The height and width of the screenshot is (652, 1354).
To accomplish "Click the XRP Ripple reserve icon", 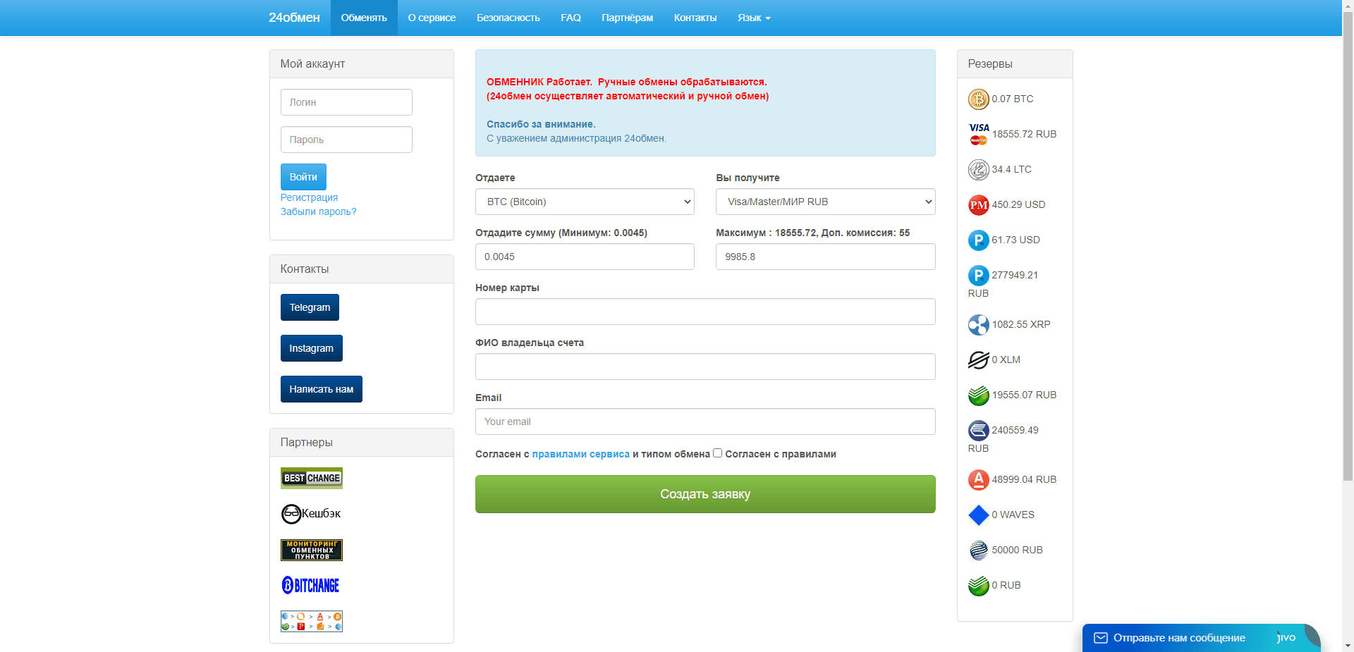I will click(978, 325).
